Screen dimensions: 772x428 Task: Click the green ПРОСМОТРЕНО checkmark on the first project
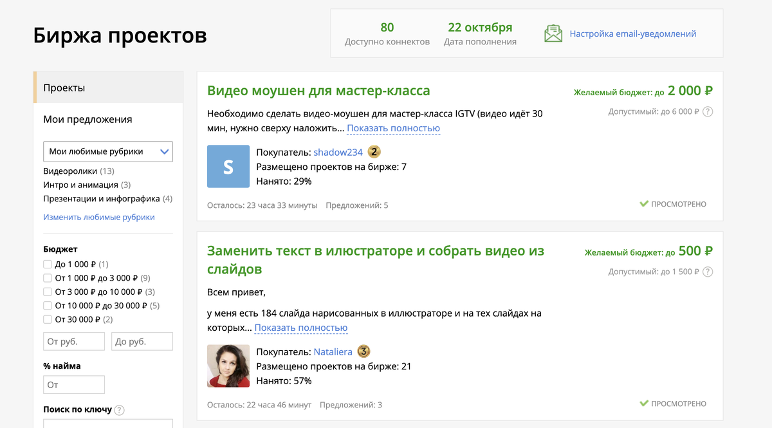[643, 203]
